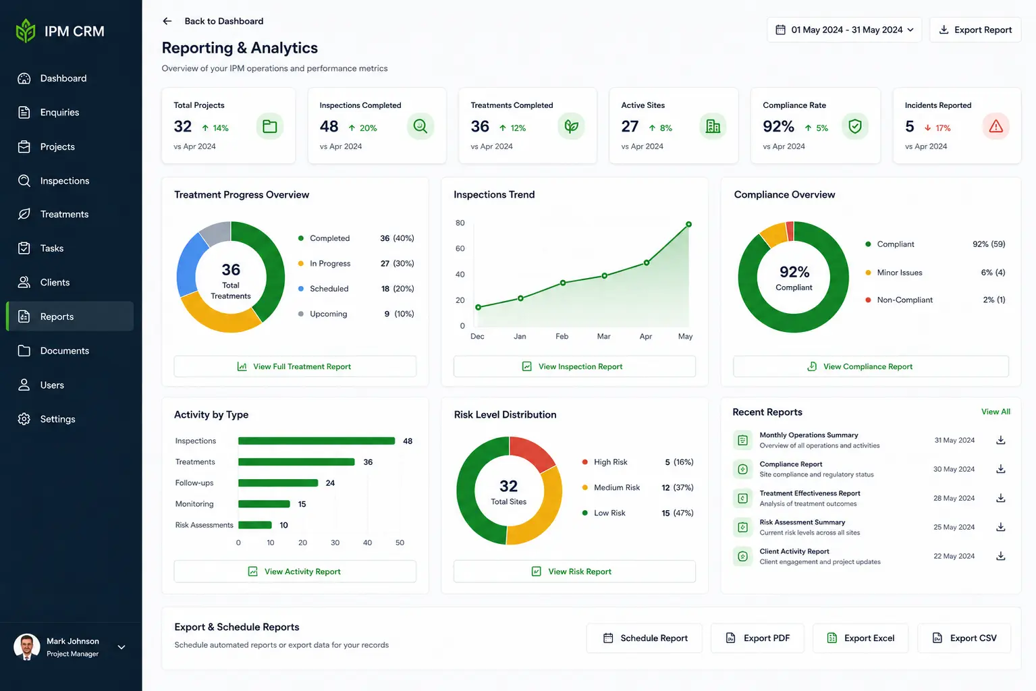Click View Risk Report button
Image resolution: width=1036 pixels, height=691 pixels.
coord(574,572)
